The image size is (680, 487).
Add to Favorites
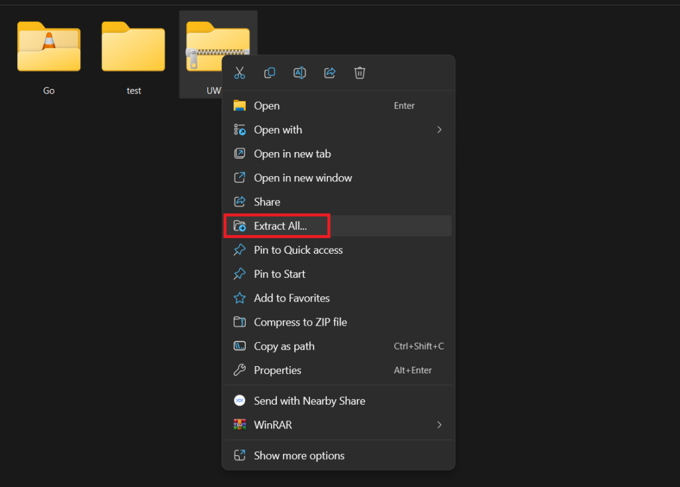pos(292,298)
